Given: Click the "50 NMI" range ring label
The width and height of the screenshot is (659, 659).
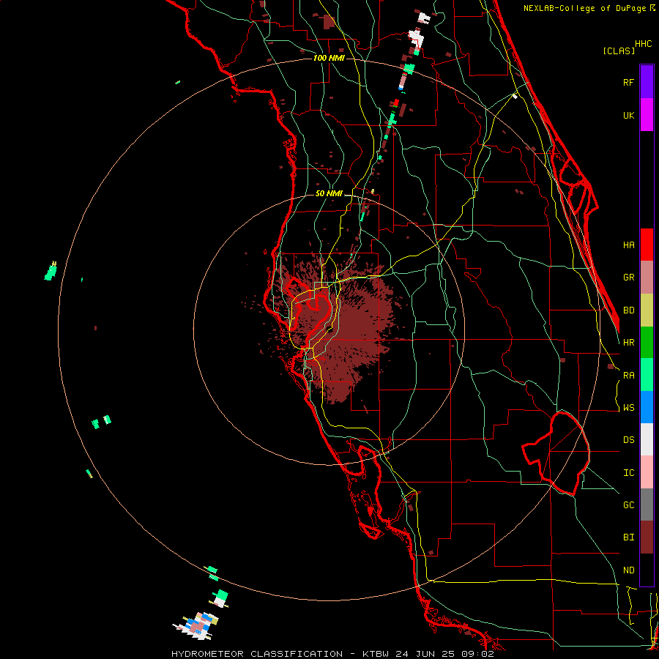Looking at the screenshot, I should pos(329,194).
